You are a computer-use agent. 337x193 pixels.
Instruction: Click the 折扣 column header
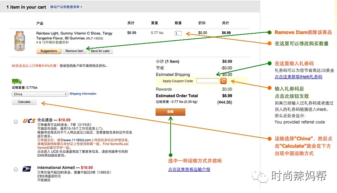(x=202, y=23)
